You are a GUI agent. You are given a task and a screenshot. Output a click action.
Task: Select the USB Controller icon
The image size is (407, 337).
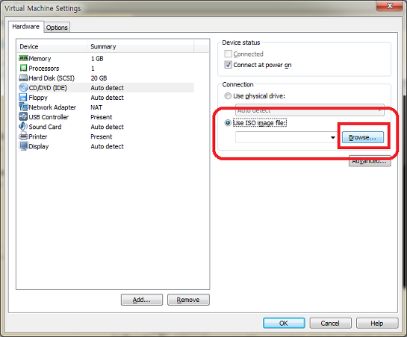coord(23,116)
